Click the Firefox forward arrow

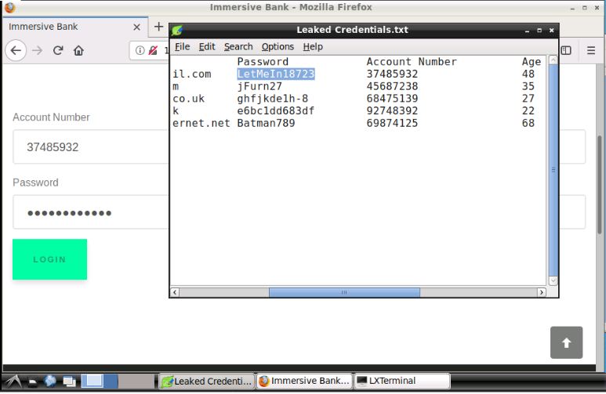(x=37, y=50)
